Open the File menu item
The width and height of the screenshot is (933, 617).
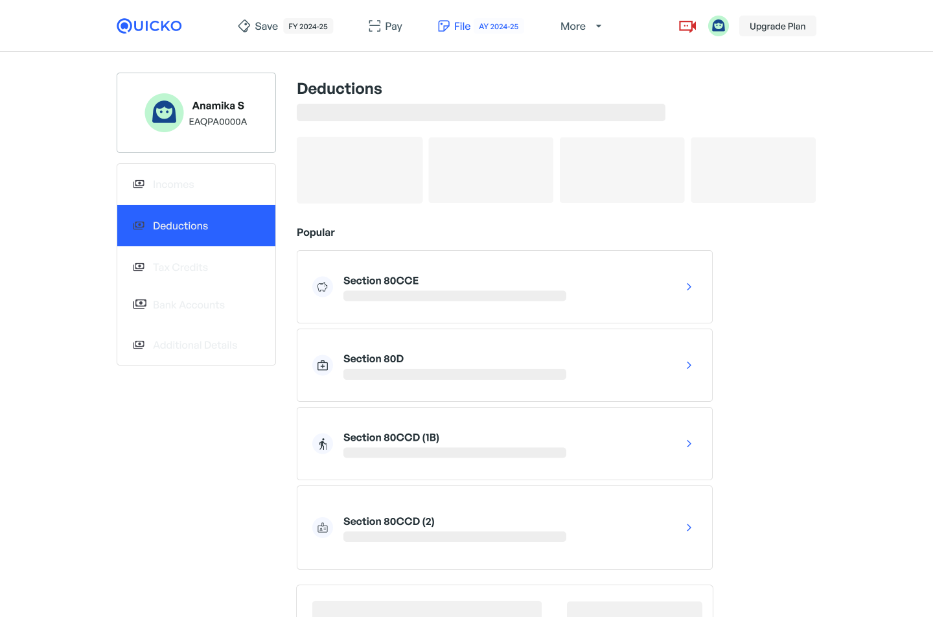[x=455, y=27]
